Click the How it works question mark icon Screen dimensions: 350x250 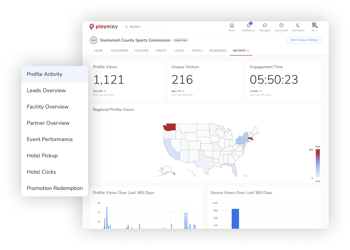pos(281,26)
